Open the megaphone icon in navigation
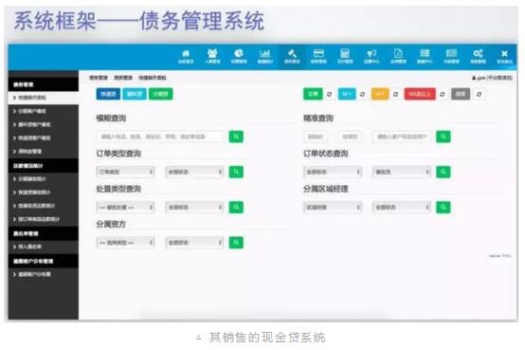Viewport: 525px width, 350px height. tap(371, 56)
